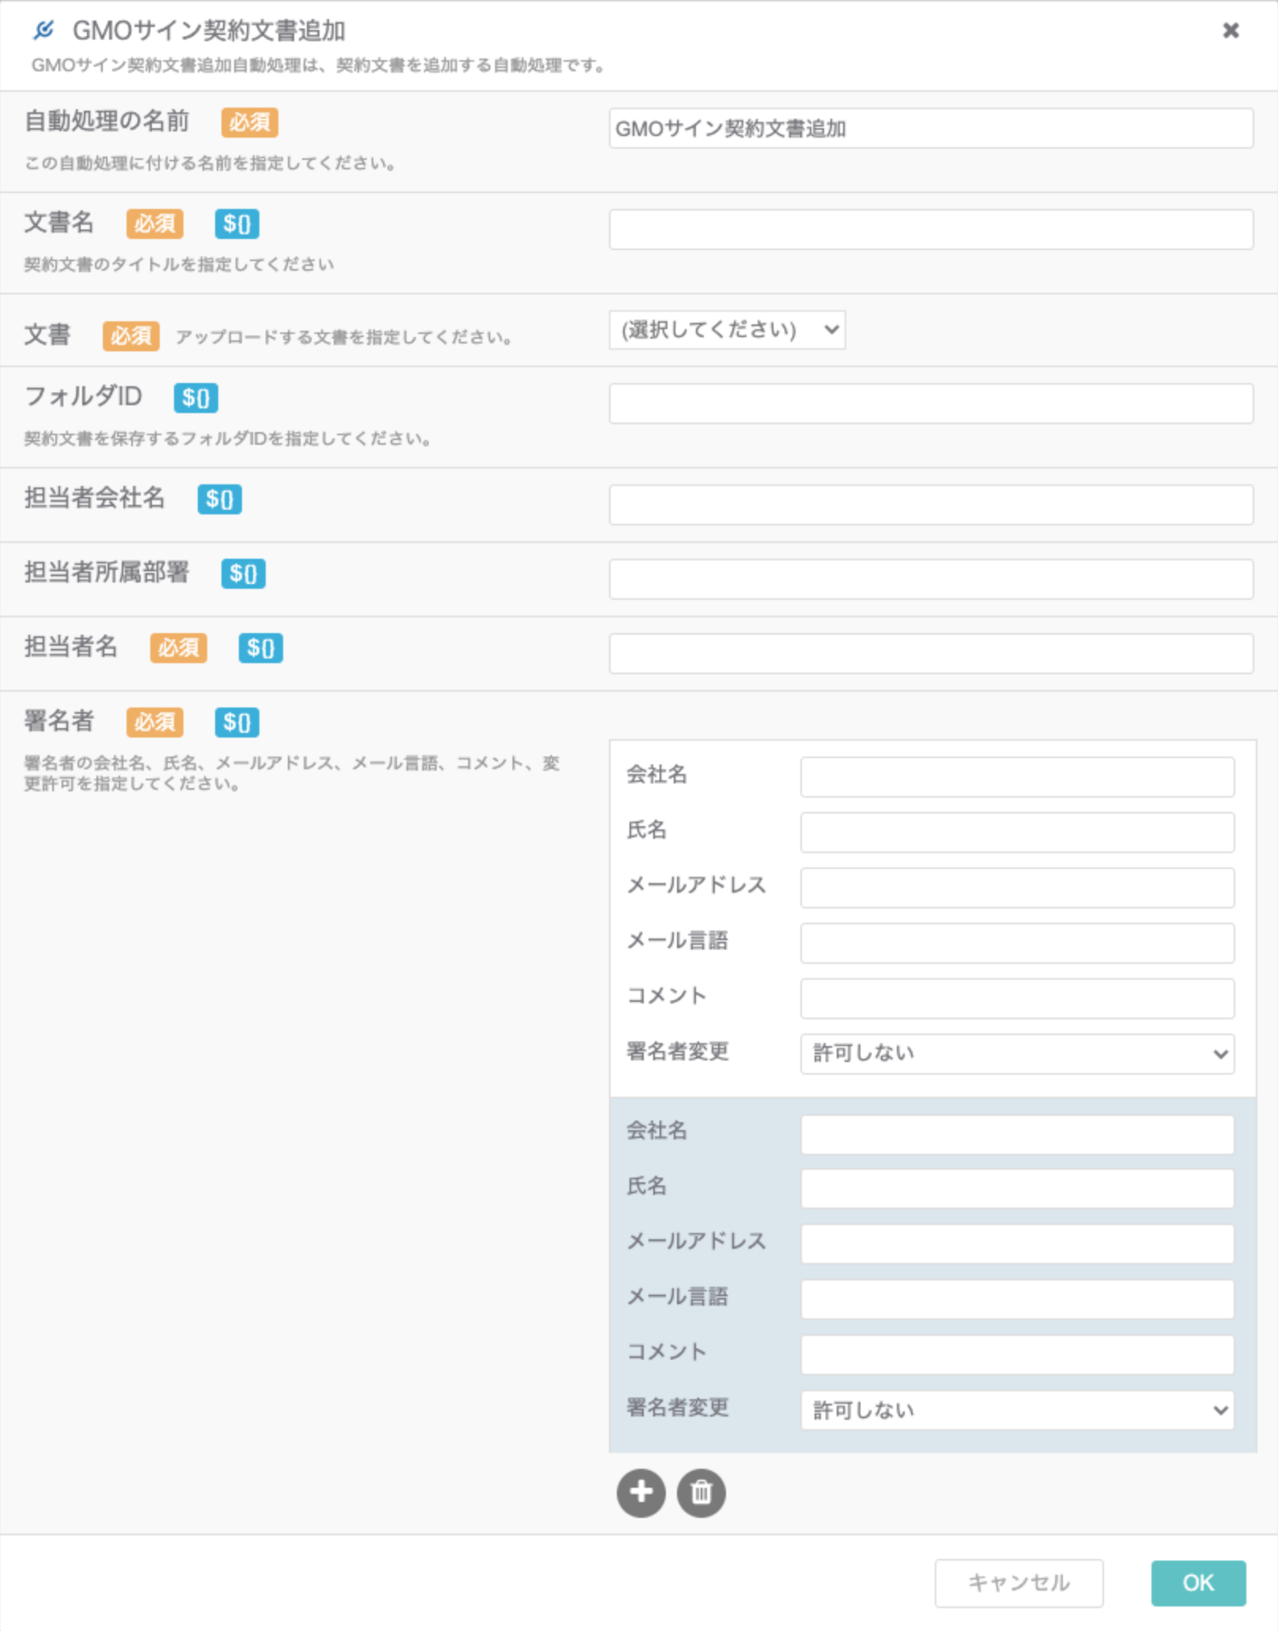Click the ${} badge next to フォルダID
The height and width of the screenshot is (1631, 1278).
tap(196, 397)
